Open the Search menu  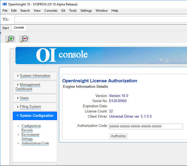[x=25, y=11]
